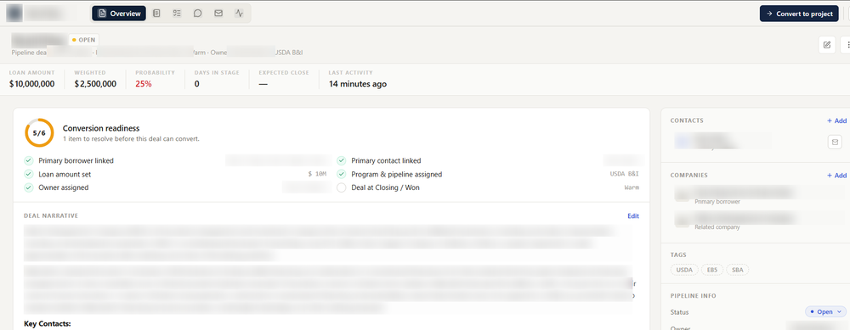Click the USDA B&I program value
The height and width of the screenshot is (330, 850).
(x=625, y=174)
